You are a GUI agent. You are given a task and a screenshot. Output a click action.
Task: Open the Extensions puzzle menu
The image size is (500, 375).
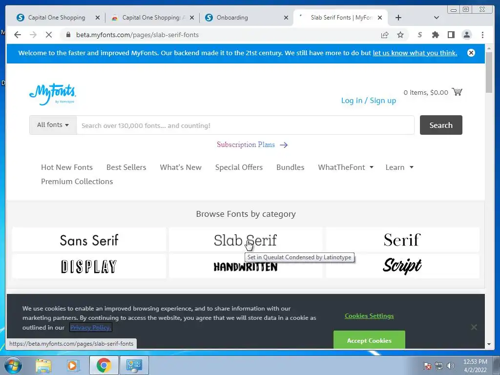coord(435,35)
